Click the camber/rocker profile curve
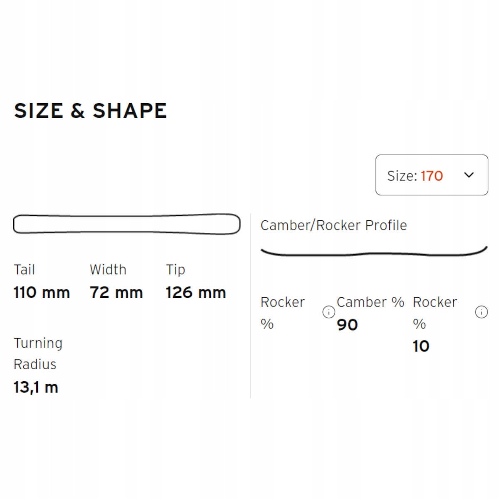Image resolution: width=499 pixels, height=499 pixels. click(x=373, y=252)
